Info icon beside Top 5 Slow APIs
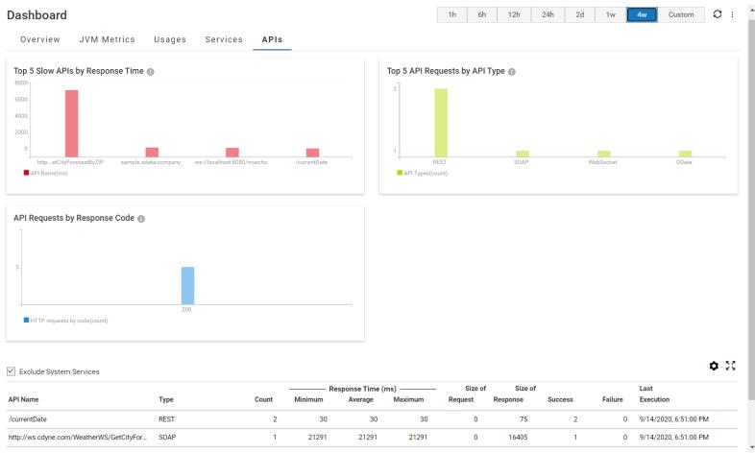 coord(151,71)
